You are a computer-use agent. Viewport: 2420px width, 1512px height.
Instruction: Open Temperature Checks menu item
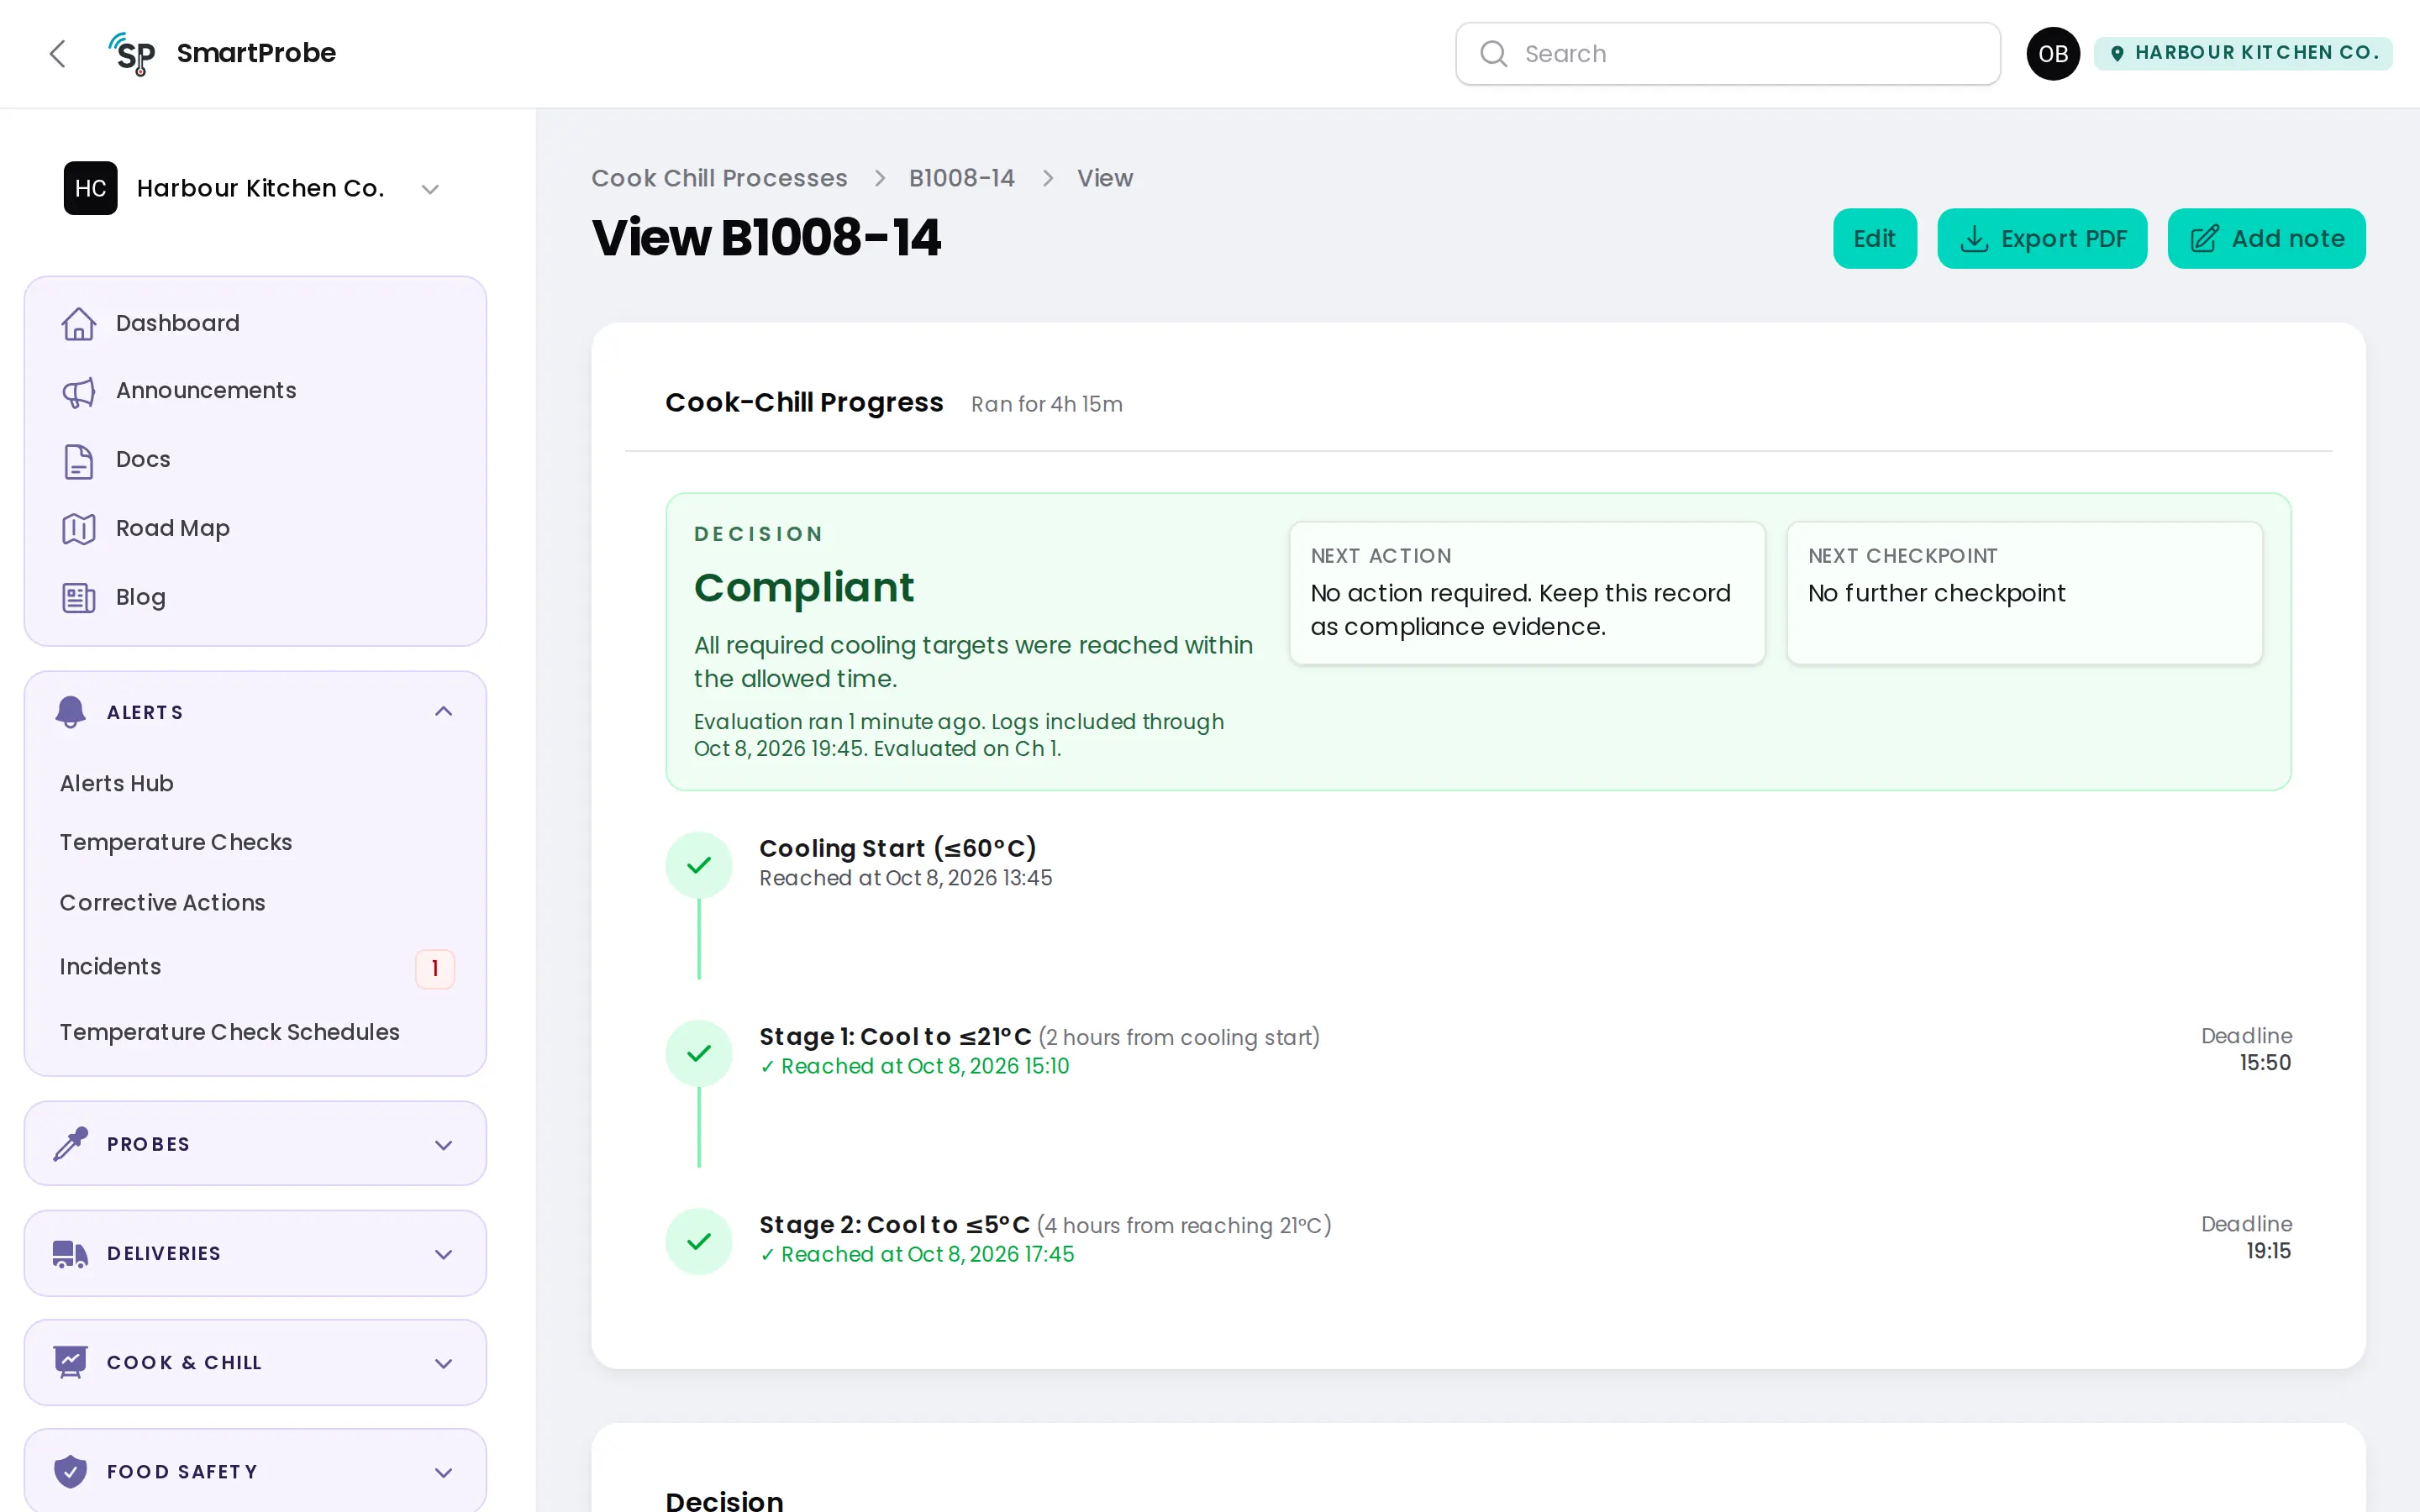(x=176, y=842)
